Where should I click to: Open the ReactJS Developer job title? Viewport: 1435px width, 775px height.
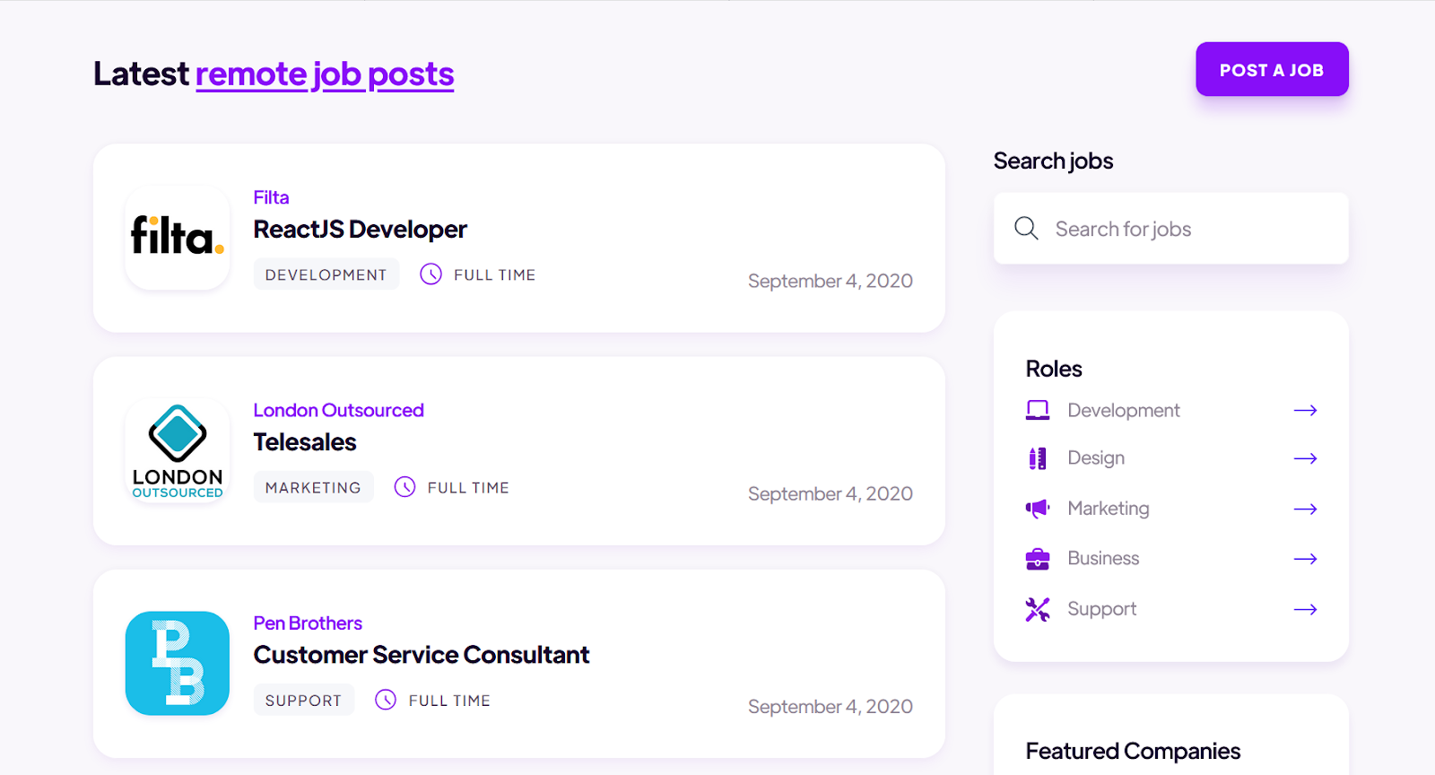[x=360, y=230]
